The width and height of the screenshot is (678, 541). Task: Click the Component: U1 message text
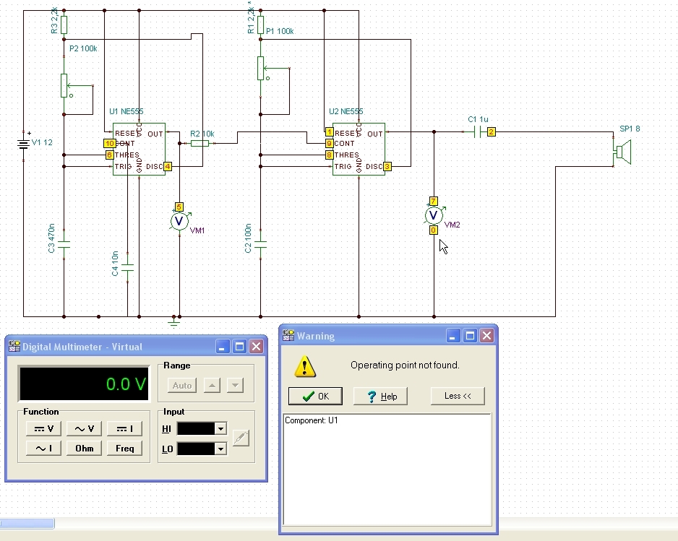click(x=312, y=420)
